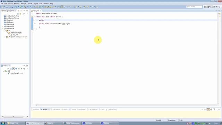The height and width of the screenshot is (125, 222).
Task: Collapse the (default package) node
Action: (7, 33)
